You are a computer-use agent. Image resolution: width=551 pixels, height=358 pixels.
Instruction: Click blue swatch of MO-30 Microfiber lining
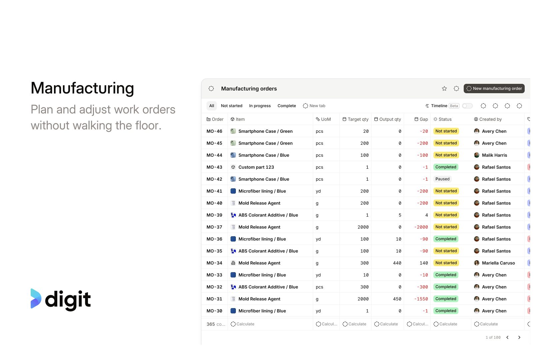tap(233, 311)
